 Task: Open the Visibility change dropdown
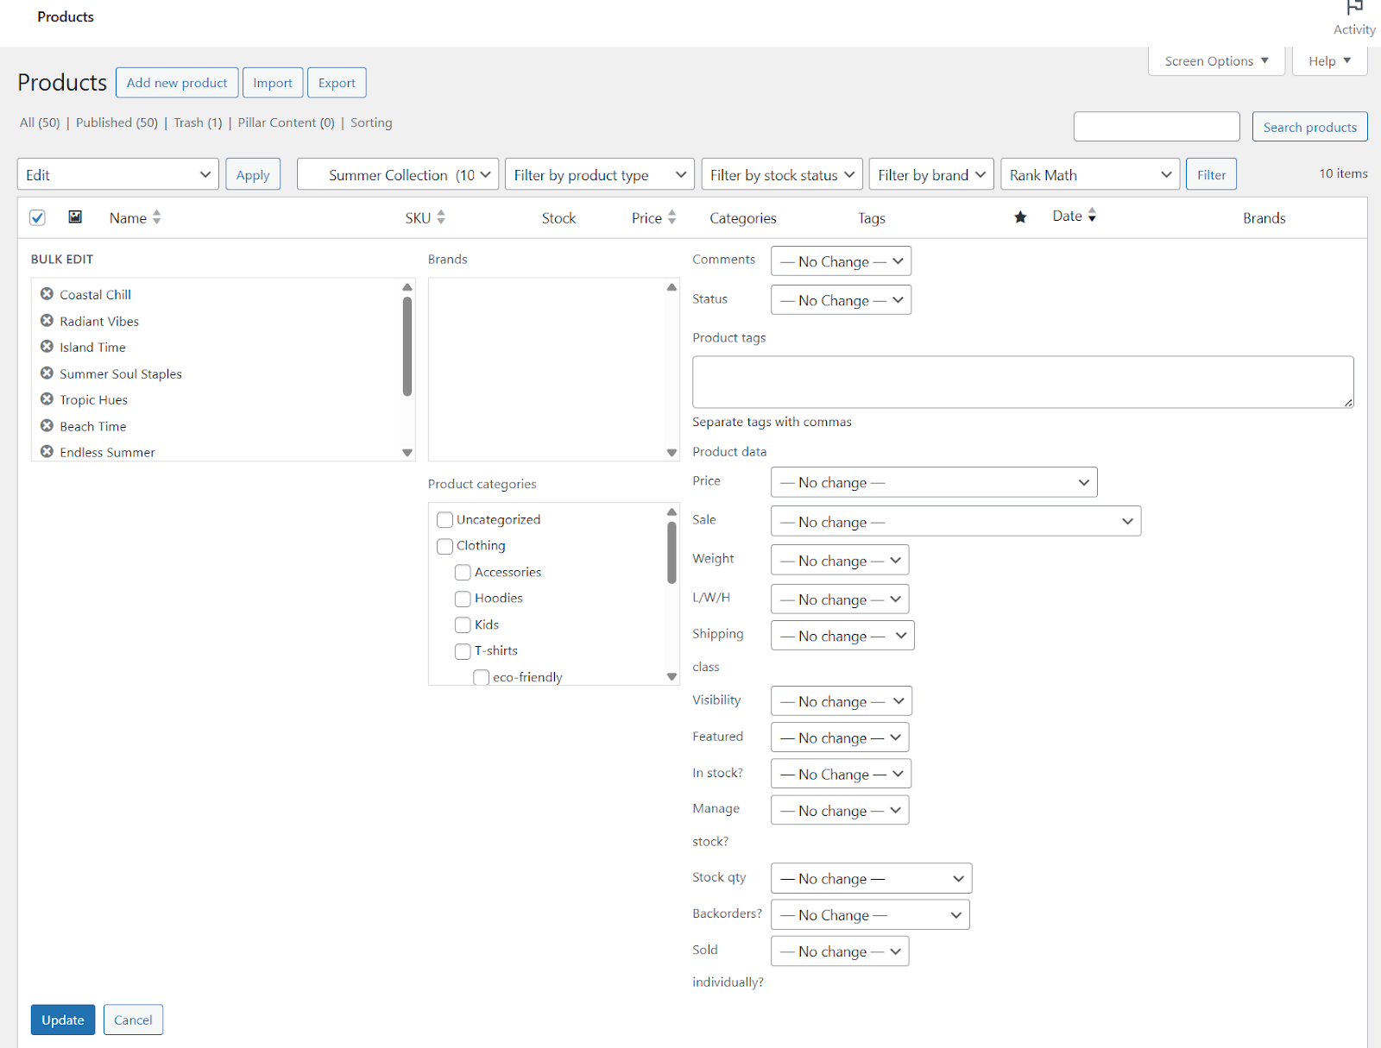(x=842, y=700)
